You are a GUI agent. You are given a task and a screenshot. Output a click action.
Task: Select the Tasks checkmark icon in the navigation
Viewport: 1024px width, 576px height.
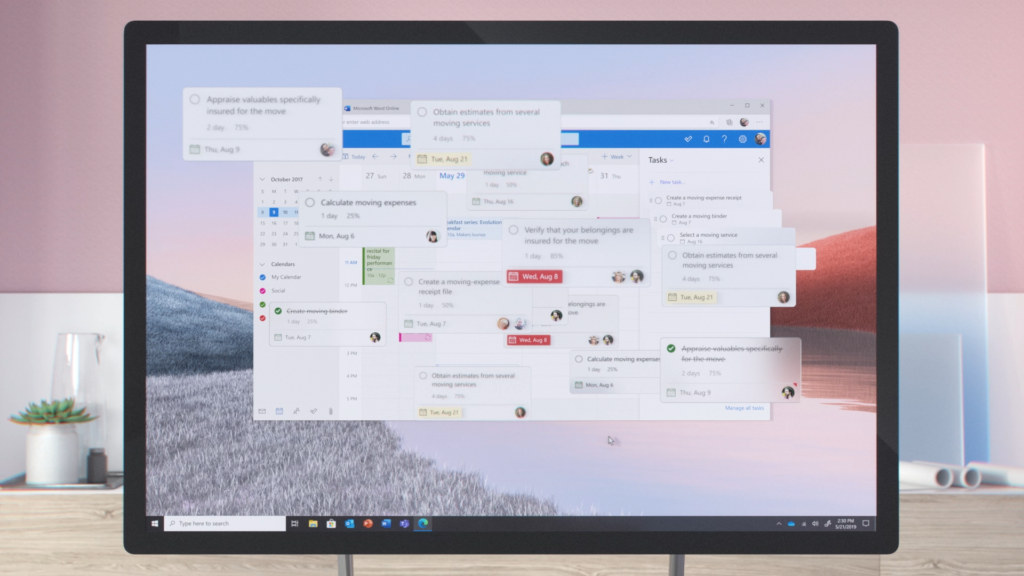pyautogui.click(x=314, y=411)
